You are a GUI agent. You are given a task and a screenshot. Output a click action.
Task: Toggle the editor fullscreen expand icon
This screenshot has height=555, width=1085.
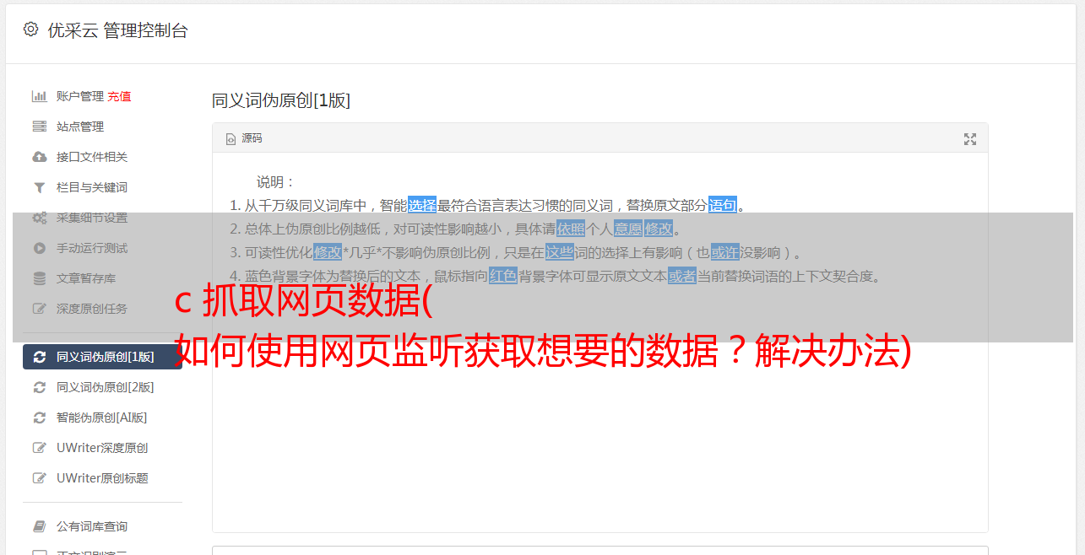pos(970,139)
